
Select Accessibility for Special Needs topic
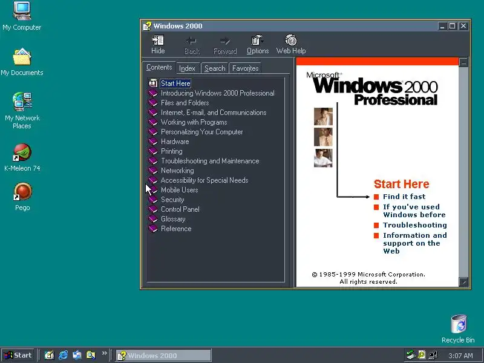tap(204, 180)
